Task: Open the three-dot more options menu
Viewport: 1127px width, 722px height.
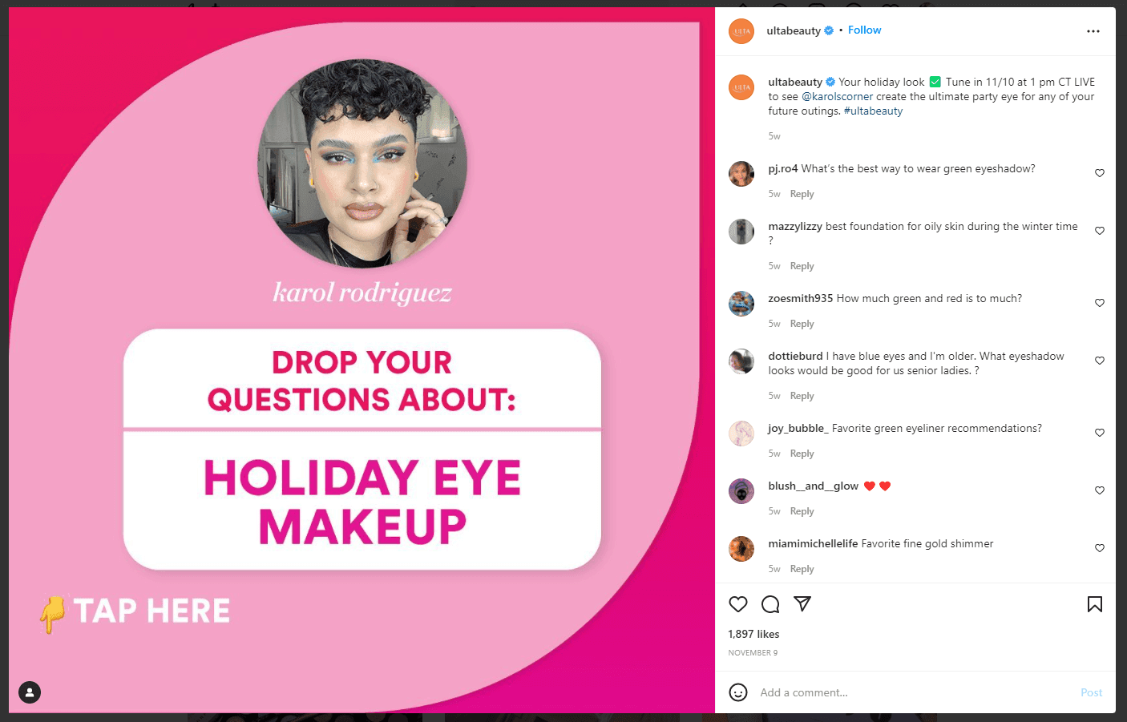Action: 1093,31
